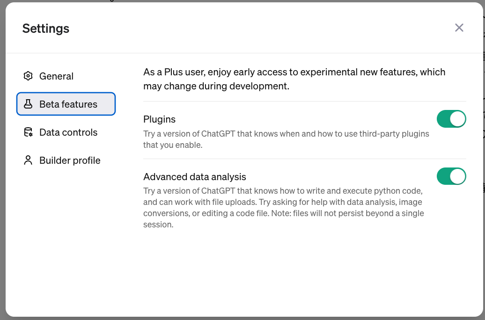Select the Beta features tab label

68,104
